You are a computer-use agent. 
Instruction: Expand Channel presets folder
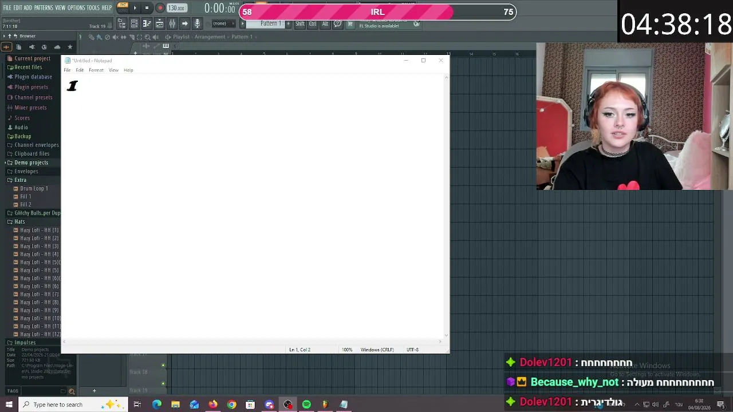(x=30, y=97)
